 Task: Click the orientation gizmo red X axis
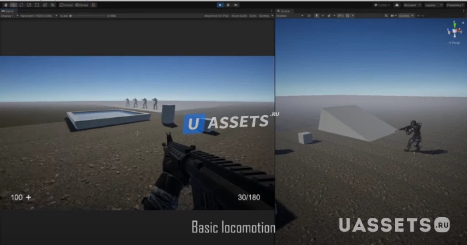point(458,29)
